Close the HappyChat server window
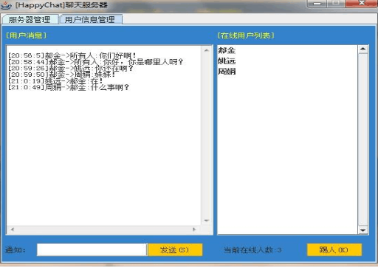Image resolution: width=378 pixels, height=268 pixels. point(361,4)
